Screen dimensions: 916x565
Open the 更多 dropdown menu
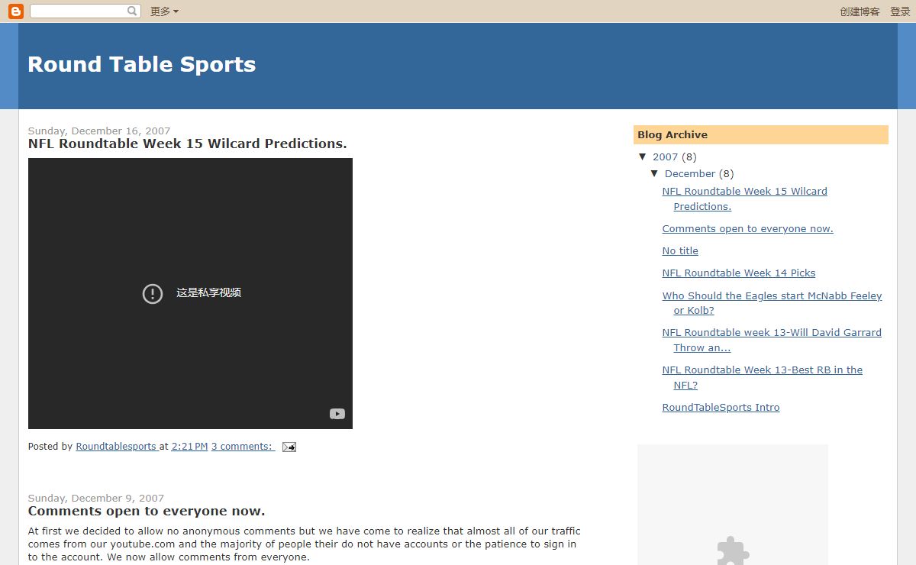click(x=164, y=11)
